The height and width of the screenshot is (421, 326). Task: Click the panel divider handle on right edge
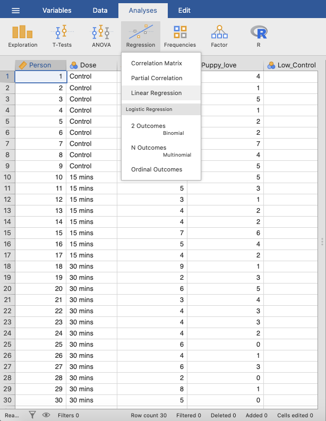[x=322, y=242]
